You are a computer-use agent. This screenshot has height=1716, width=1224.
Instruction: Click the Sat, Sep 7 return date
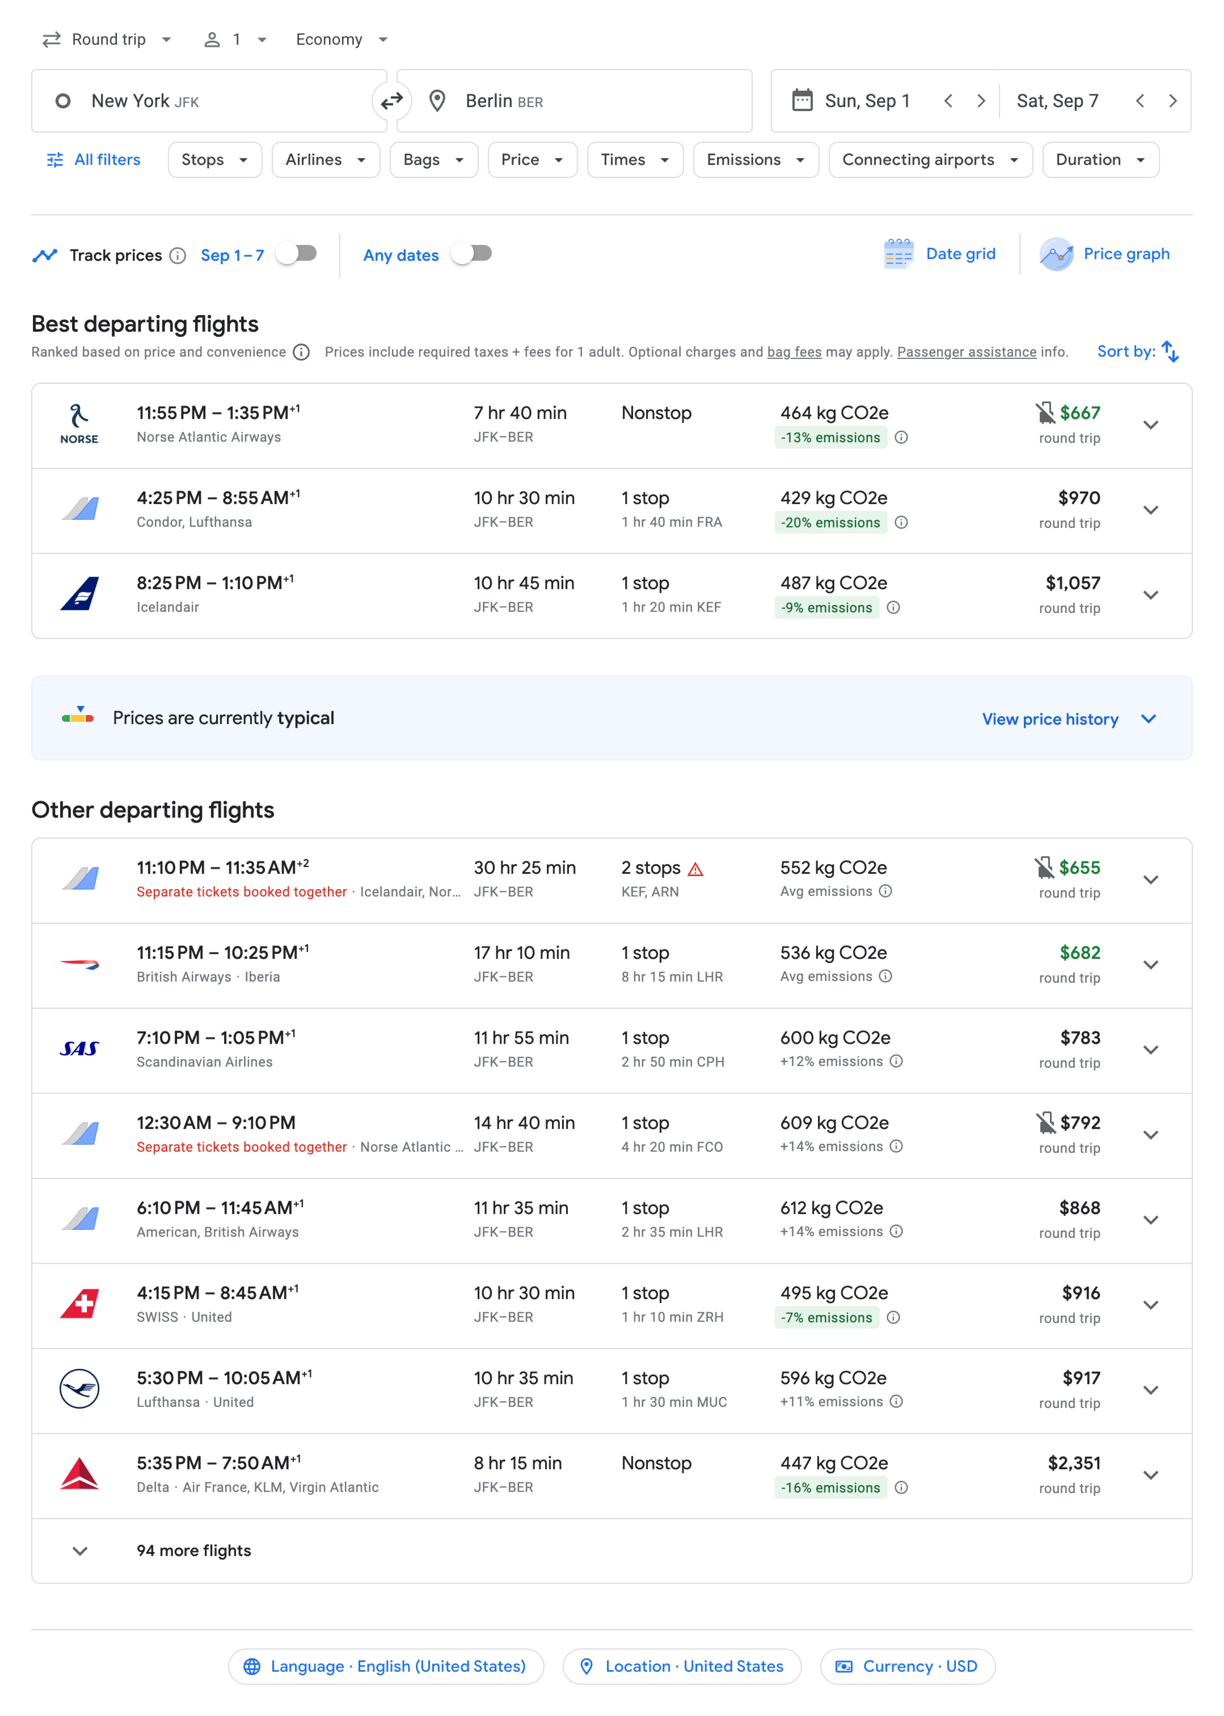pyautogui.click(x=1057, y=101)
